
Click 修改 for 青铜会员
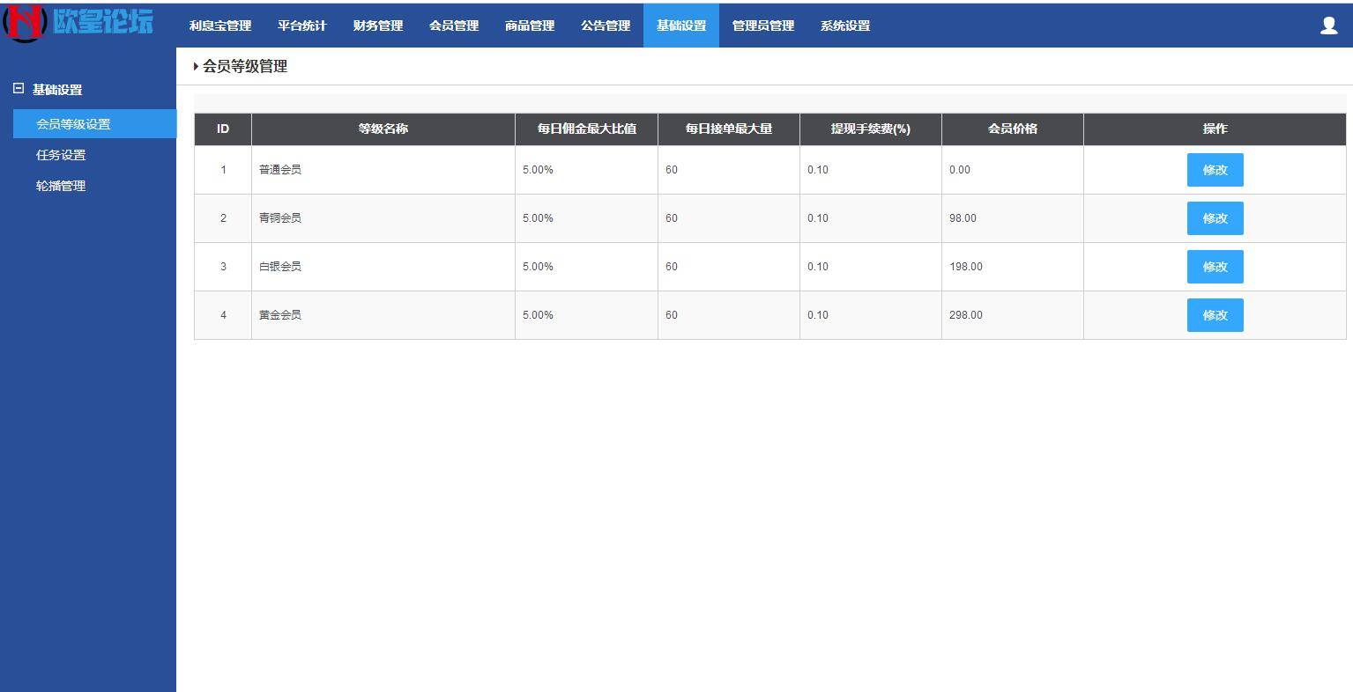click(1215, 218)
